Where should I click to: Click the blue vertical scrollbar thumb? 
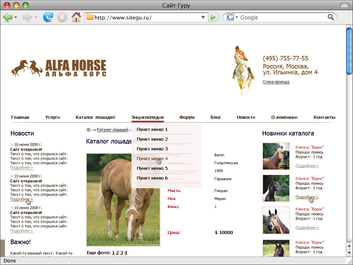coord(349,51)
